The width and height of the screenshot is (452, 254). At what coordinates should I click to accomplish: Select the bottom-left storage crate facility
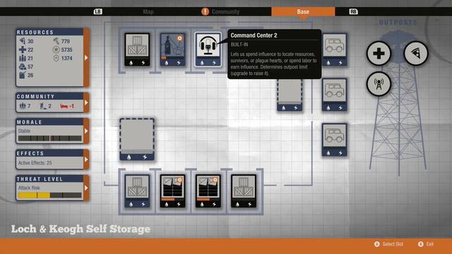(x=137, y=191)
